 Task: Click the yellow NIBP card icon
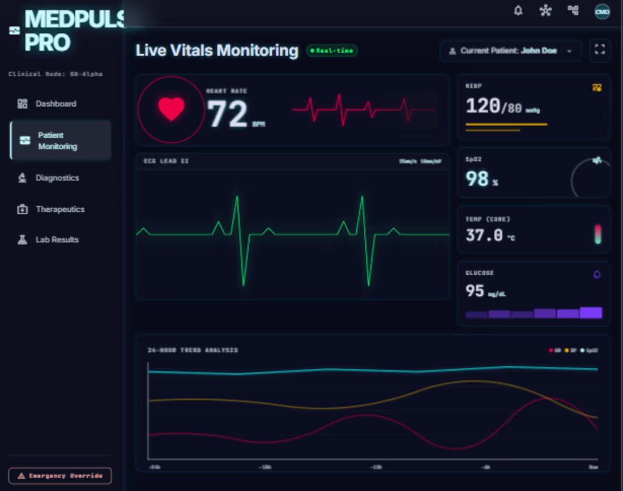point(596,87)
